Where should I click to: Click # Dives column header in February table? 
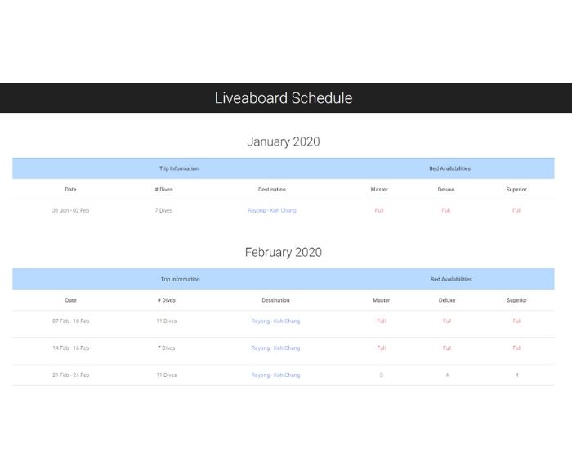[167, 300]
